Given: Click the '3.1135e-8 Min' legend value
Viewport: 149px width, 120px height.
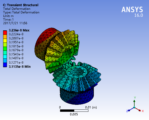Looking at the screenshot, I should (x=20, y=66).
